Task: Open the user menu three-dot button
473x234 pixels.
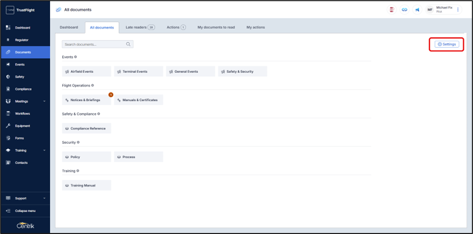Action: (457, 10)
